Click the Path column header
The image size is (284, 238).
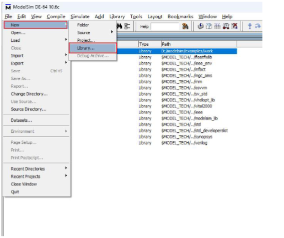[x=199, y=44]
